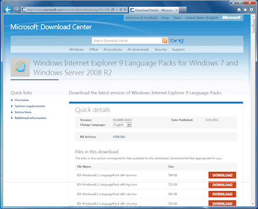Image resolution: width=258 pixels, height=209 pixels.
Task: Jump to Additional information in Quick links
Action: 30,118
